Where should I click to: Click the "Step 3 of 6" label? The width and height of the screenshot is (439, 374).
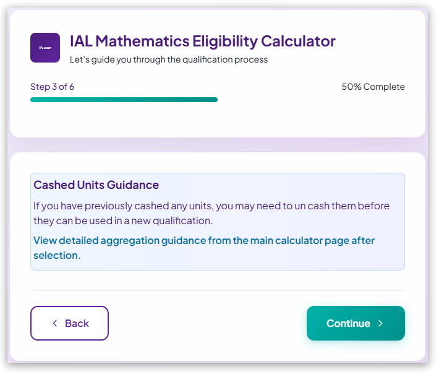pos(52,87)
